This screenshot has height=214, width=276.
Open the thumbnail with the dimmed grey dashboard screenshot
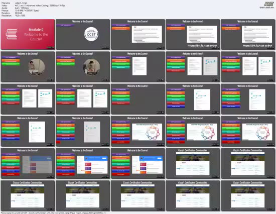[x=28, y=163]
